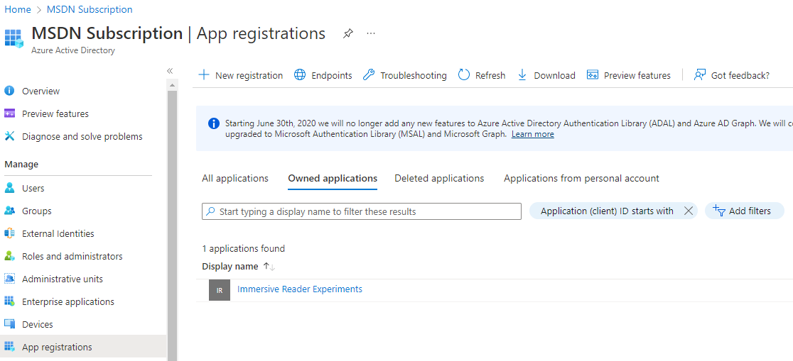
Task: Remove the Application (client) ID filter
Action: click(688, 211)
